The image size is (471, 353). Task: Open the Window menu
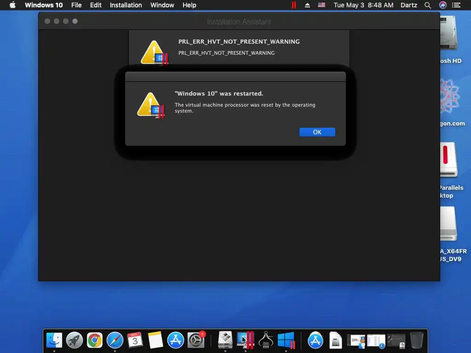pyautogui.click(x=162, y=5)
